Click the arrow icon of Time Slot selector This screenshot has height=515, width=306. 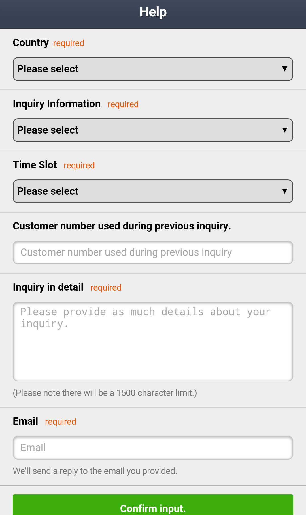pos(285,191)
